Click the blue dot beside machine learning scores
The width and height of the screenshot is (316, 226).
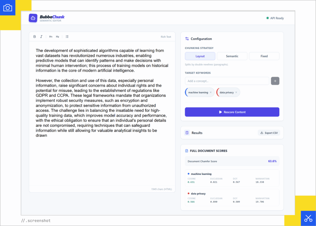pos(189,174)
